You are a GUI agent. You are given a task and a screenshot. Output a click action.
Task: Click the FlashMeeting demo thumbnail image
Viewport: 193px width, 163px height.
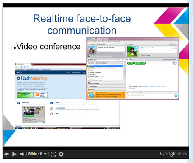click(x=34, y=114)
